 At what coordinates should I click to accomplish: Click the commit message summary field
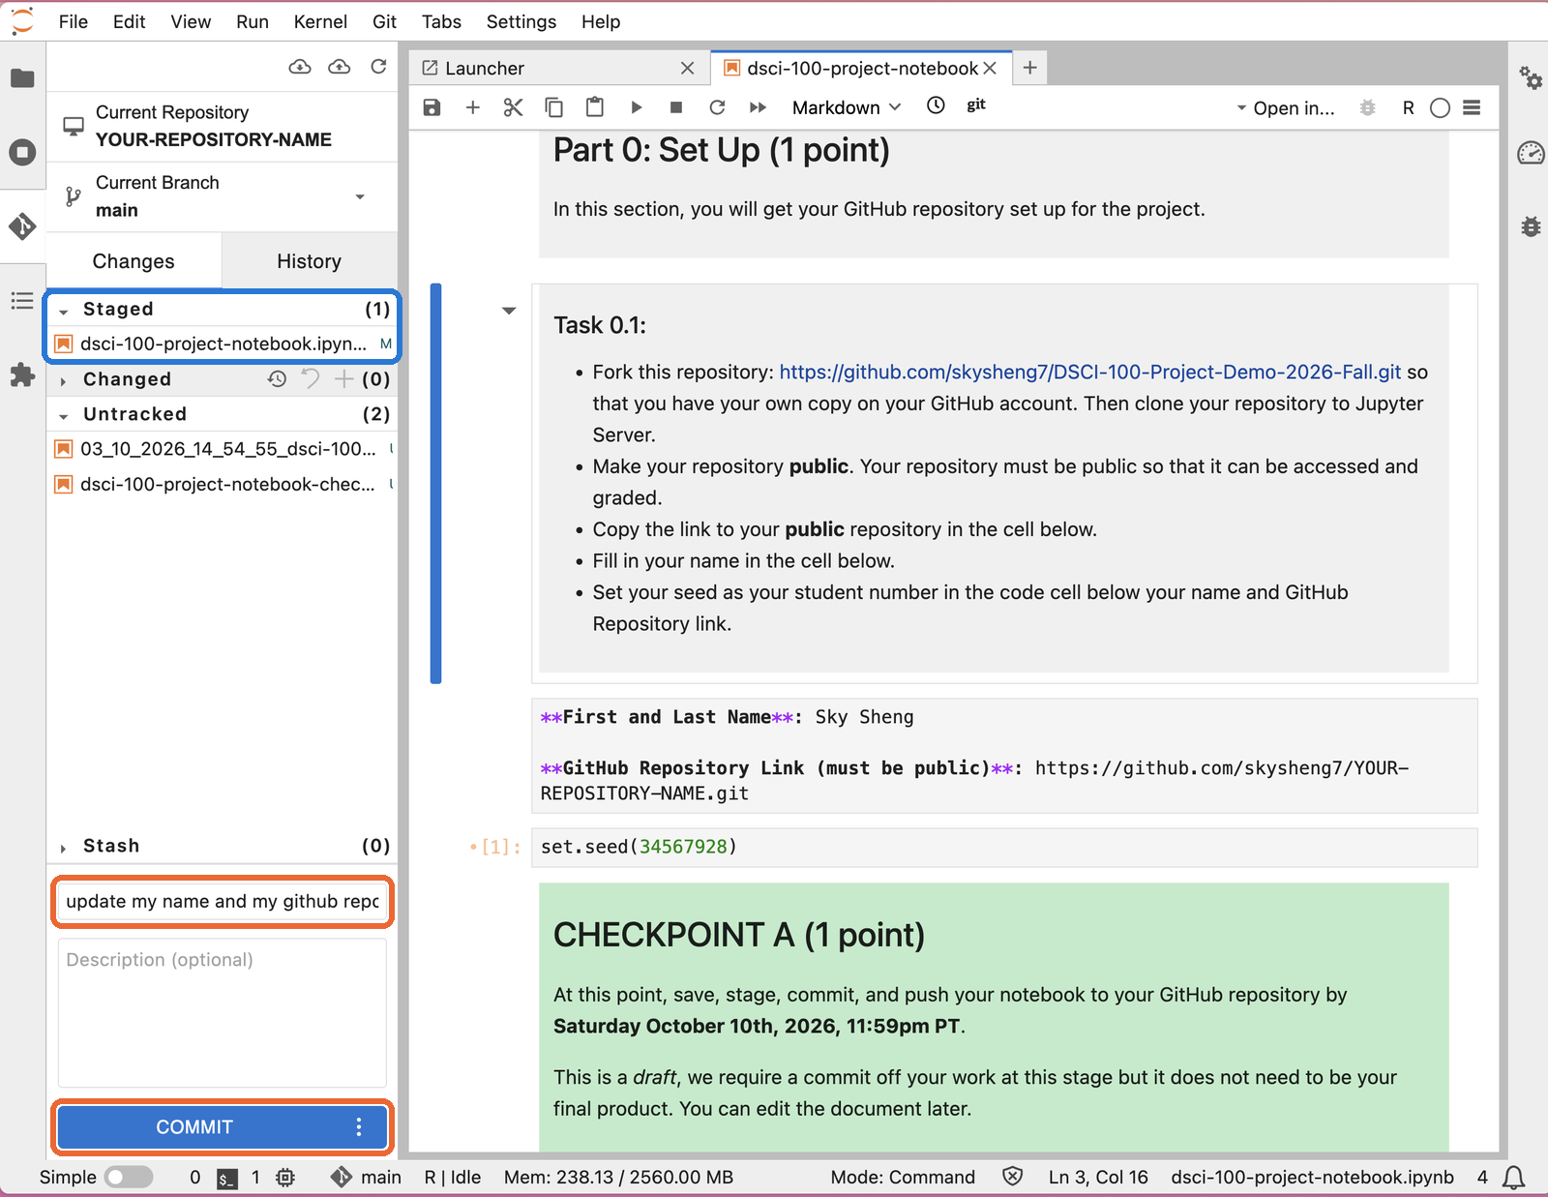pyautogui.click(x=223, y=901)
